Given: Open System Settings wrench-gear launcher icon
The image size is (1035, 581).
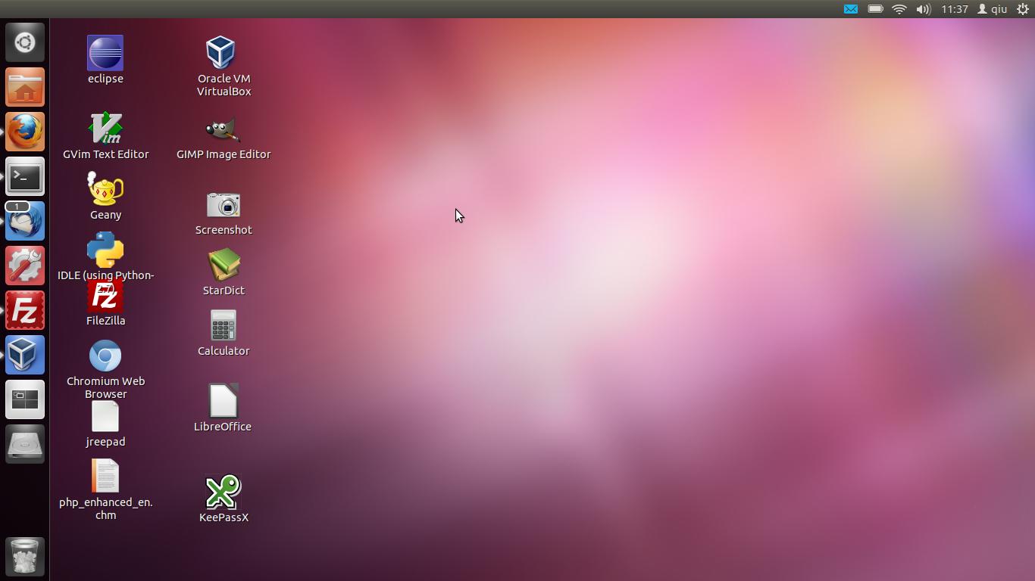Looking at the screenshot, I should pyautogui.click(x=25, y=266).
